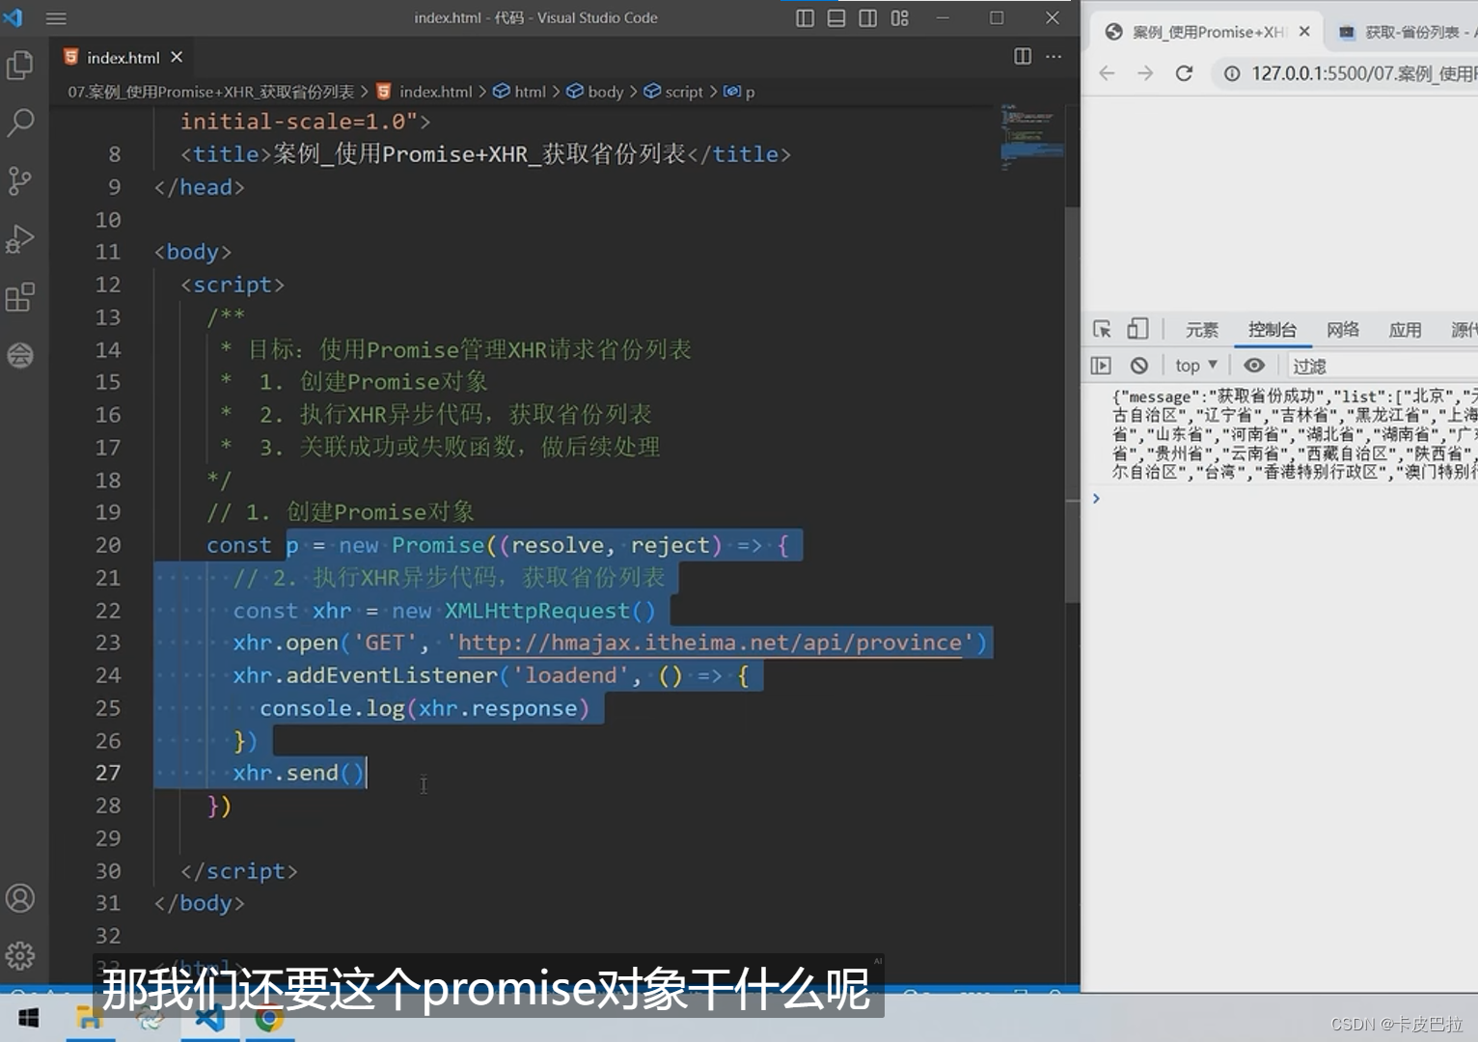The width and height of the screenshot is (1478, 1042).
Task: Close the index.html editor tab
Action: [x=177, y=57]
